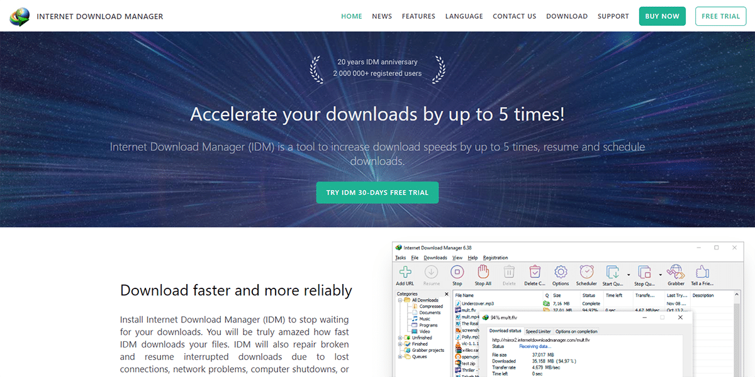Open the Scheduler with its clock icon
Viewport: 755px width, 377px height.
click(x=586, y=271)
